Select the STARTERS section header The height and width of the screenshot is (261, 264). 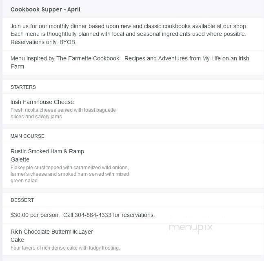click(x=23, y=87)
